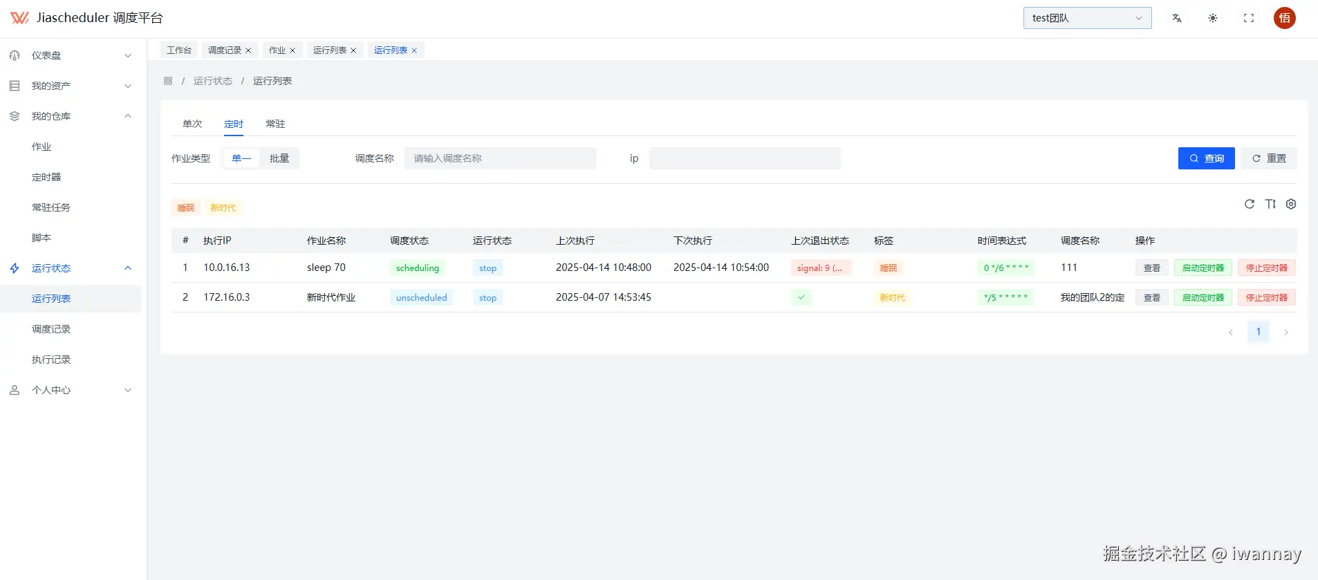Screen dimensions: 1318x580
Task: Click the scheduling status badge
Action: (418, 268)
